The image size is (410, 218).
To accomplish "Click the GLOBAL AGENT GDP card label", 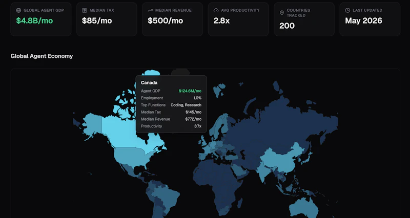I will [x=44, y=10].
